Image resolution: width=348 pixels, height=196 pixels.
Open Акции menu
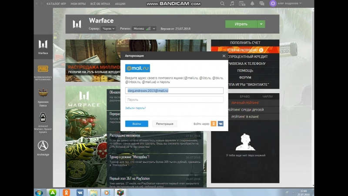click(120, 4)
